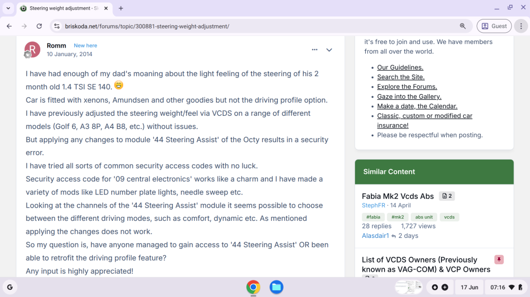Select the #fabia tag
Viewport: 530px width, 297px height.
click(x=373, y=217)
